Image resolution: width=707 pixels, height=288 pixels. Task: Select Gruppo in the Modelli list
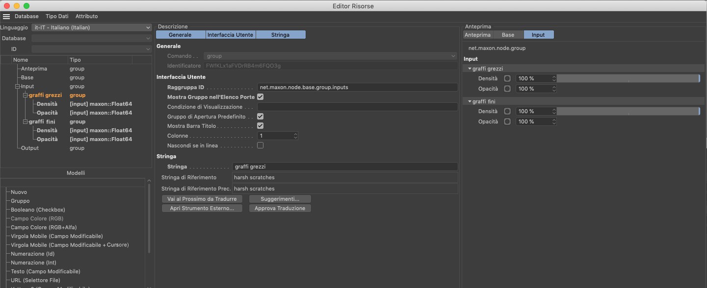(x=20, y=201)
